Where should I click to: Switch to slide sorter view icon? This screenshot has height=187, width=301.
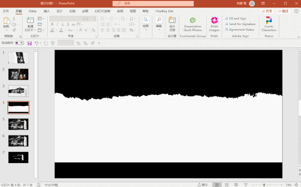pos(226,185)
